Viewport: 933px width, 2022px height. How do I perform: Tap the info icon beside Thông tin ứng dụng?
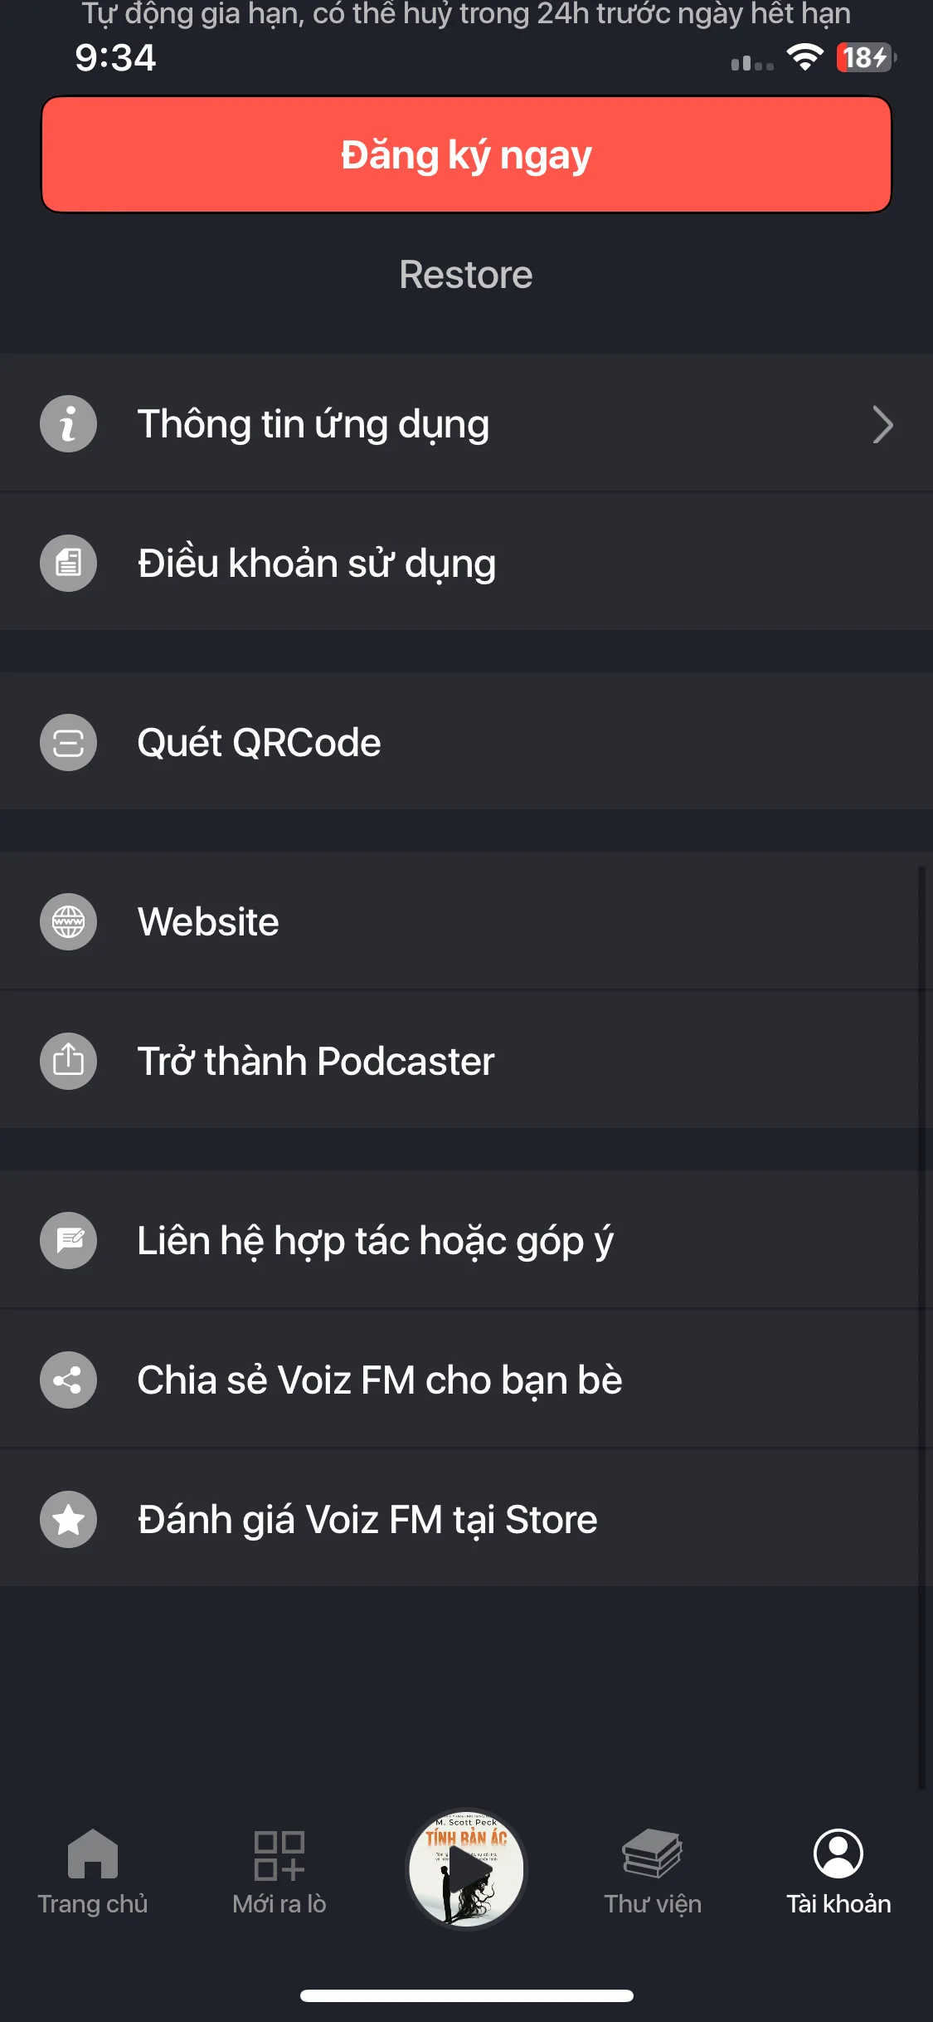pyautogui.click(x=68, y=424)
